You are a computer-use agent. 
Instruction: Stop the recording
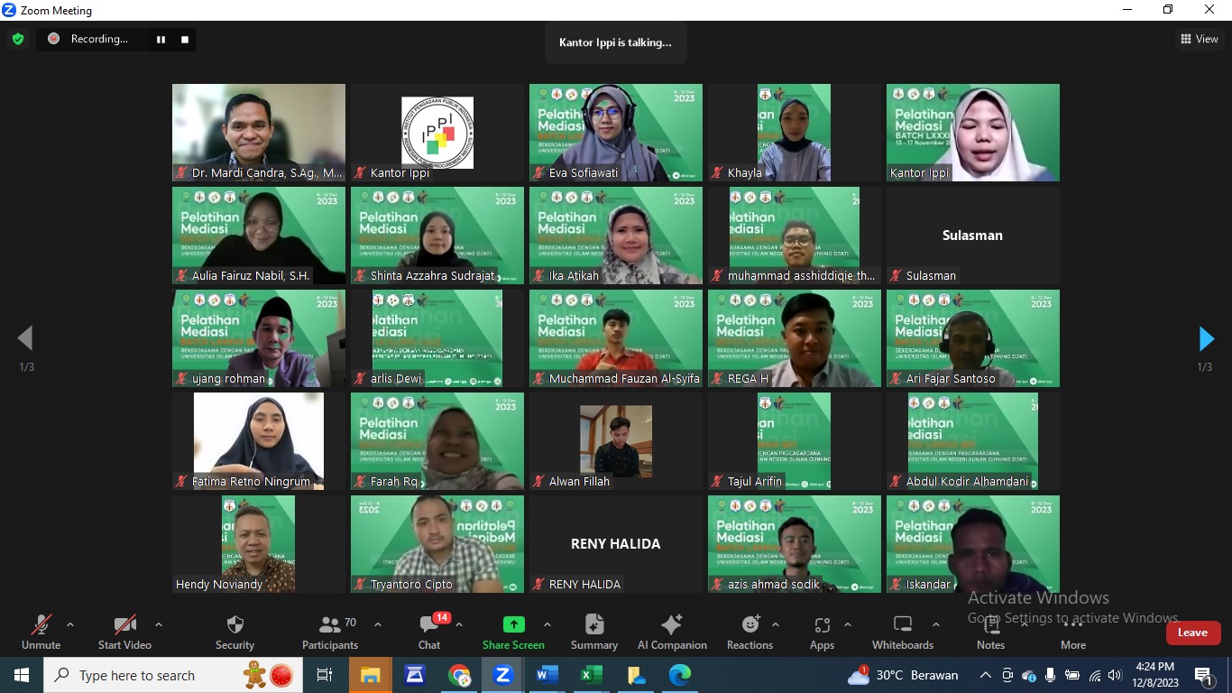(x=185, y=39)
